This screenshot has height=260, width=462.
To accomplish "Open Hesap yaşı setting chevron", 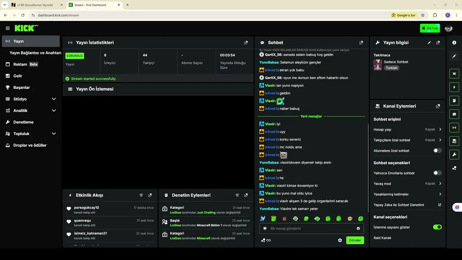I will click(440, 129).
